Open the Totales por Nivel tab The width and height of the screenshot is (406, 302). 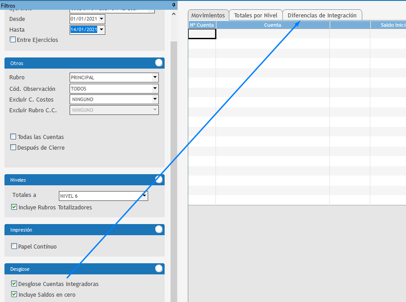tap(256, 16)
